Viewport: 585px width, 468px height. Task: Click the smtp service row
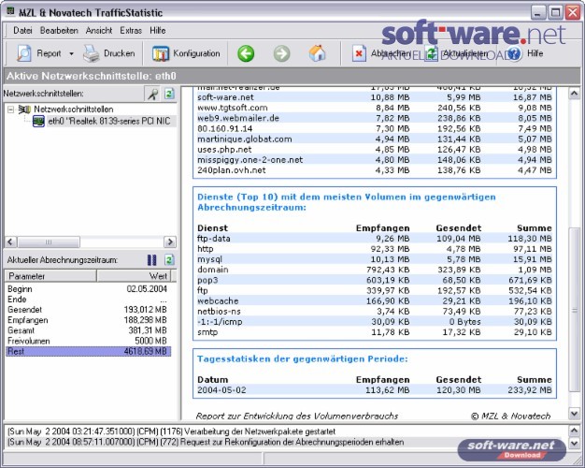[374, 332]
